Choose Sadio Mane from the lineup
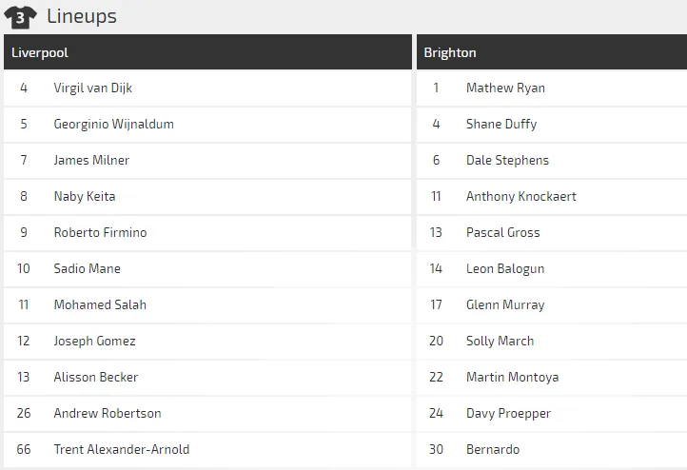This screenshot has width=687, height=470. pyautogui.click(x=87, y=268)
